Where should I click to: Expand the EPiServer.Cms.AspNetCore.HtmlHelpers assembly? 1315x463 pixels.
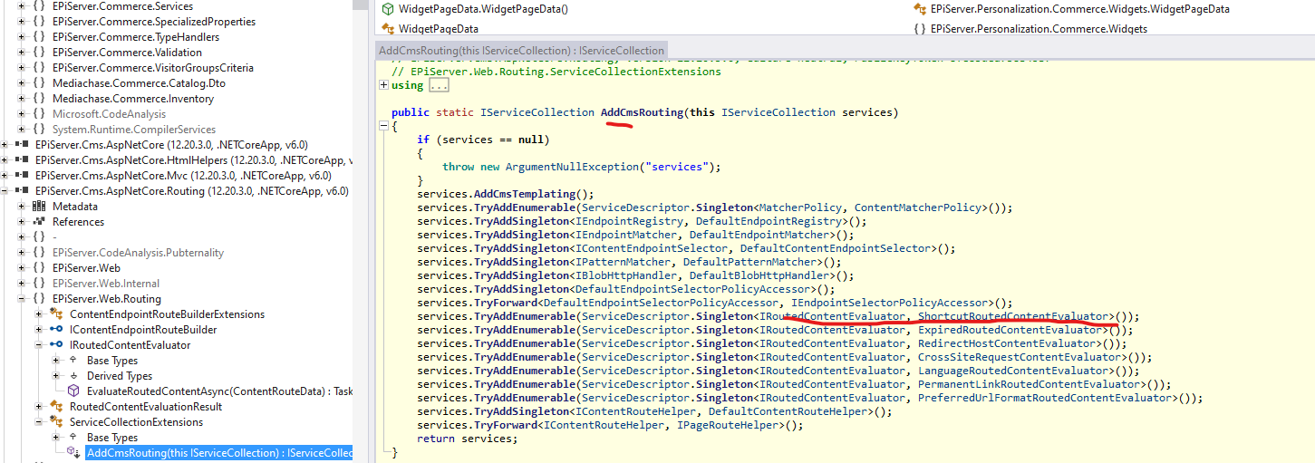tap(5, 160)
